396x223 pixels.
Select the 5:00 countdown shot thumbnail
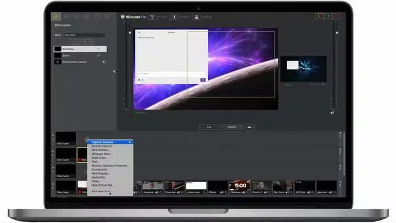point(239,187)
